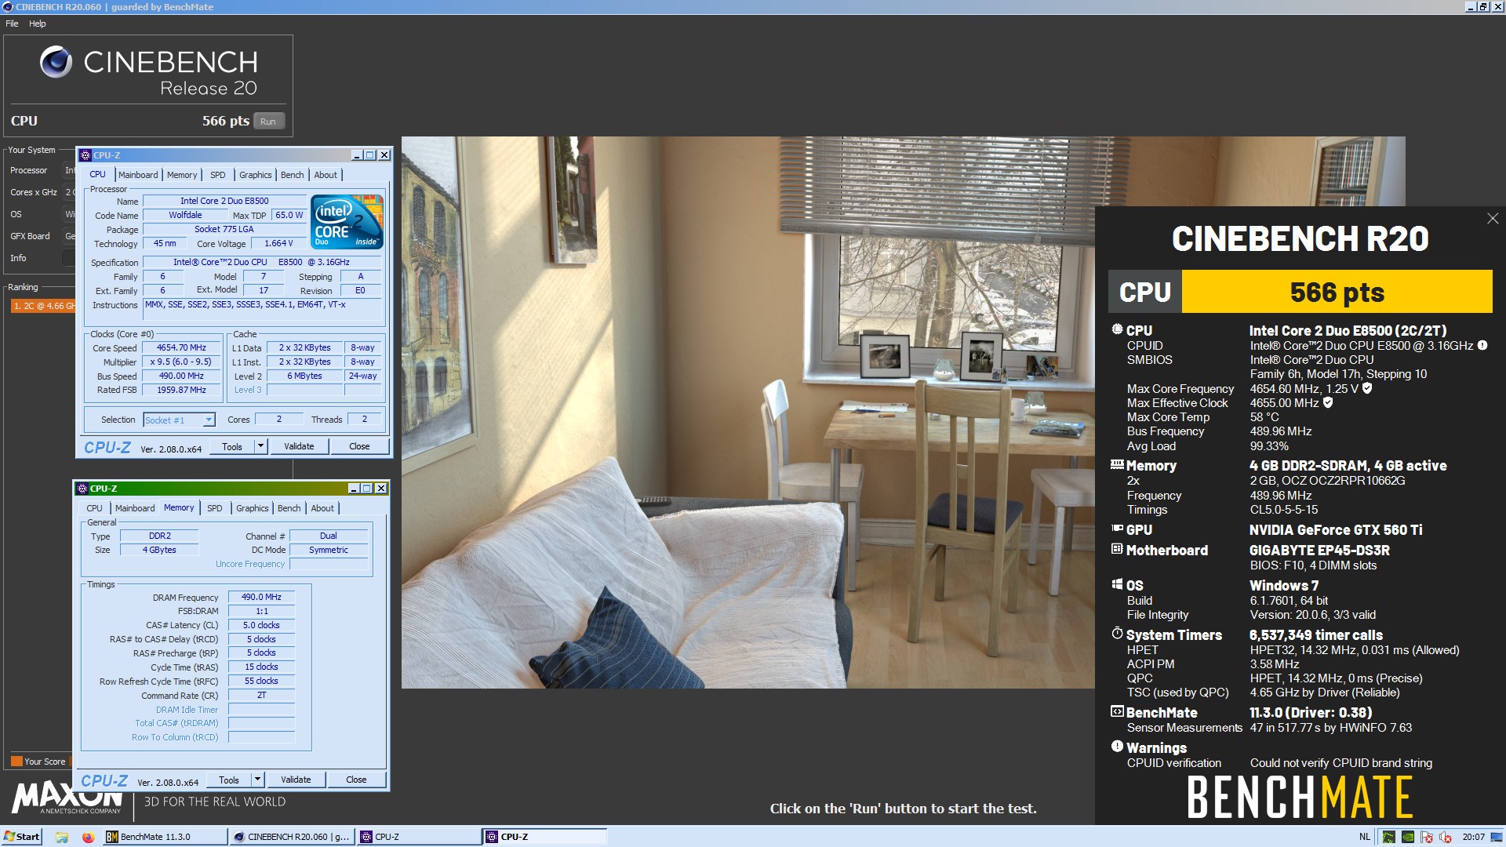
Task: Switch to BenchMate 11.3.0 taskbar item
Action: 164,837
